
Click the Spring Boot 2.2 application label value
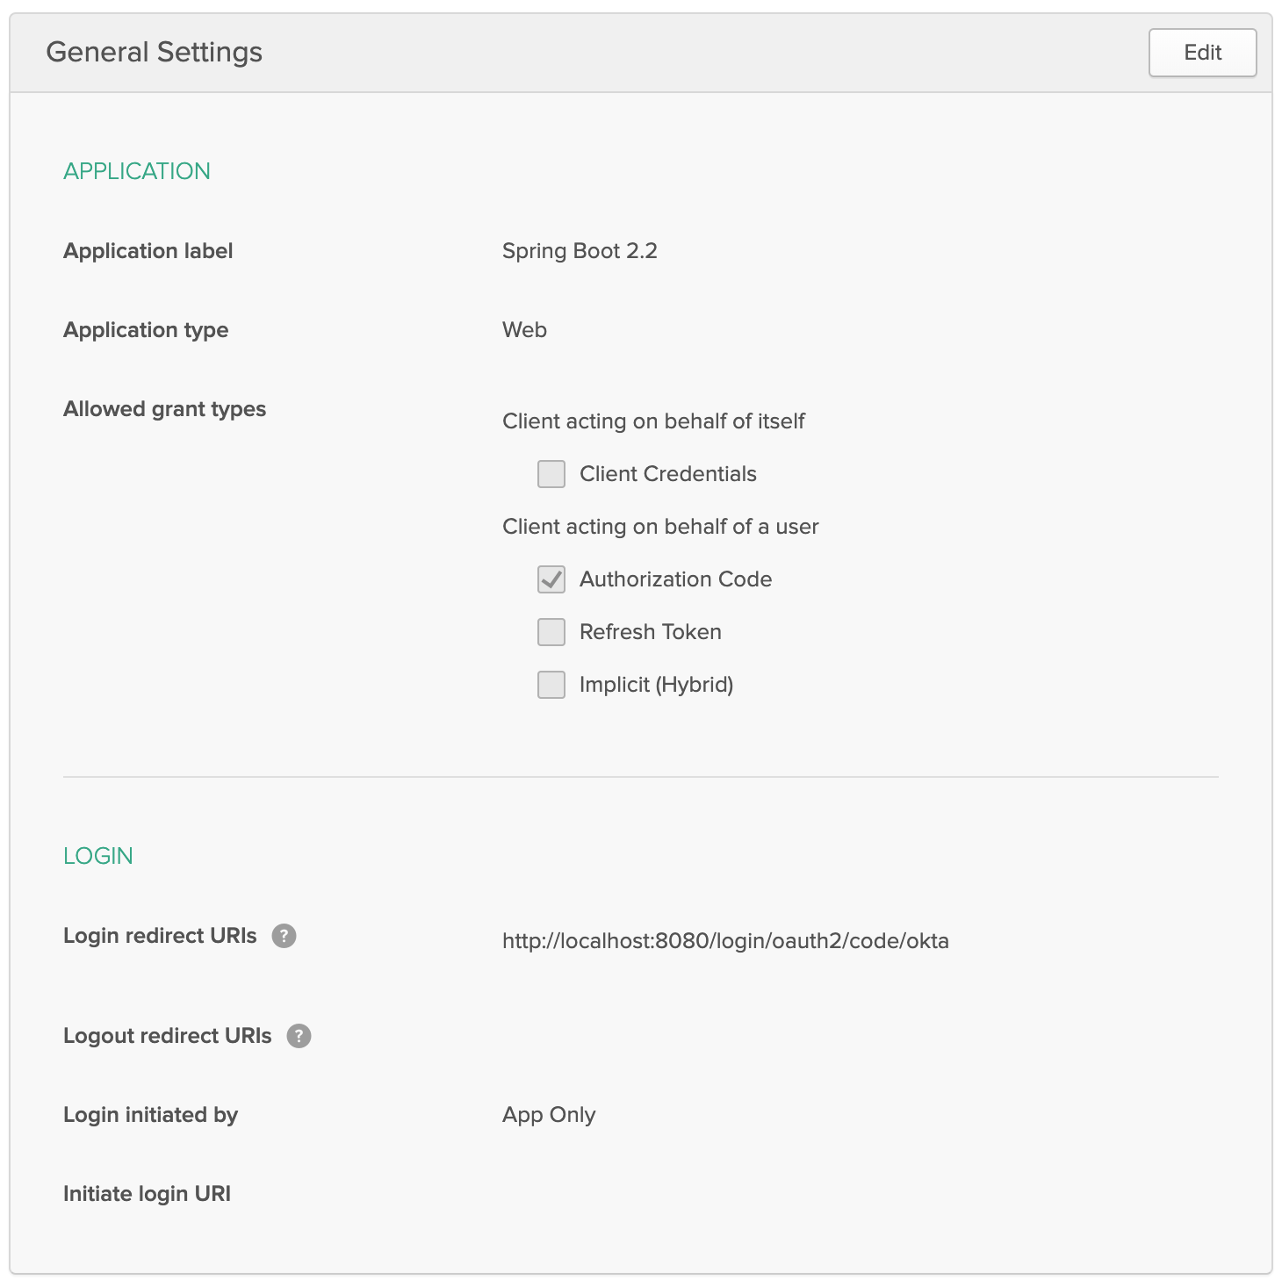pos(580,251)
